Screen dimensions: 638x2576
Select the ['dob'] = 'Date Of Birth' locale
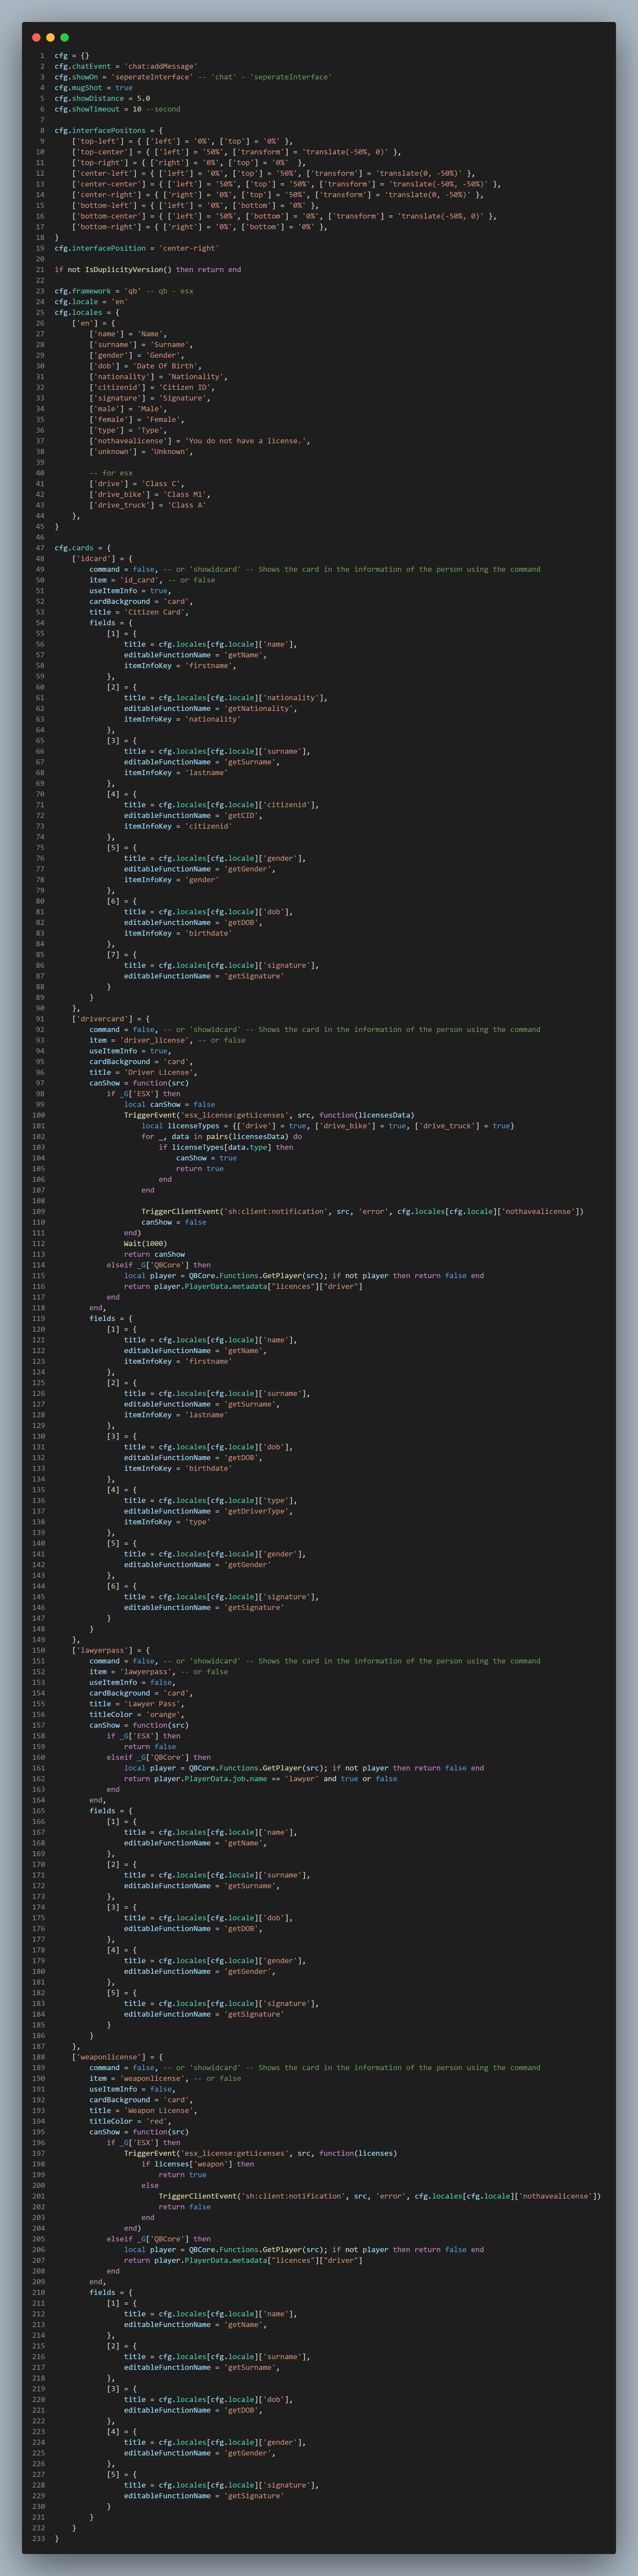[x=146, y=366]
